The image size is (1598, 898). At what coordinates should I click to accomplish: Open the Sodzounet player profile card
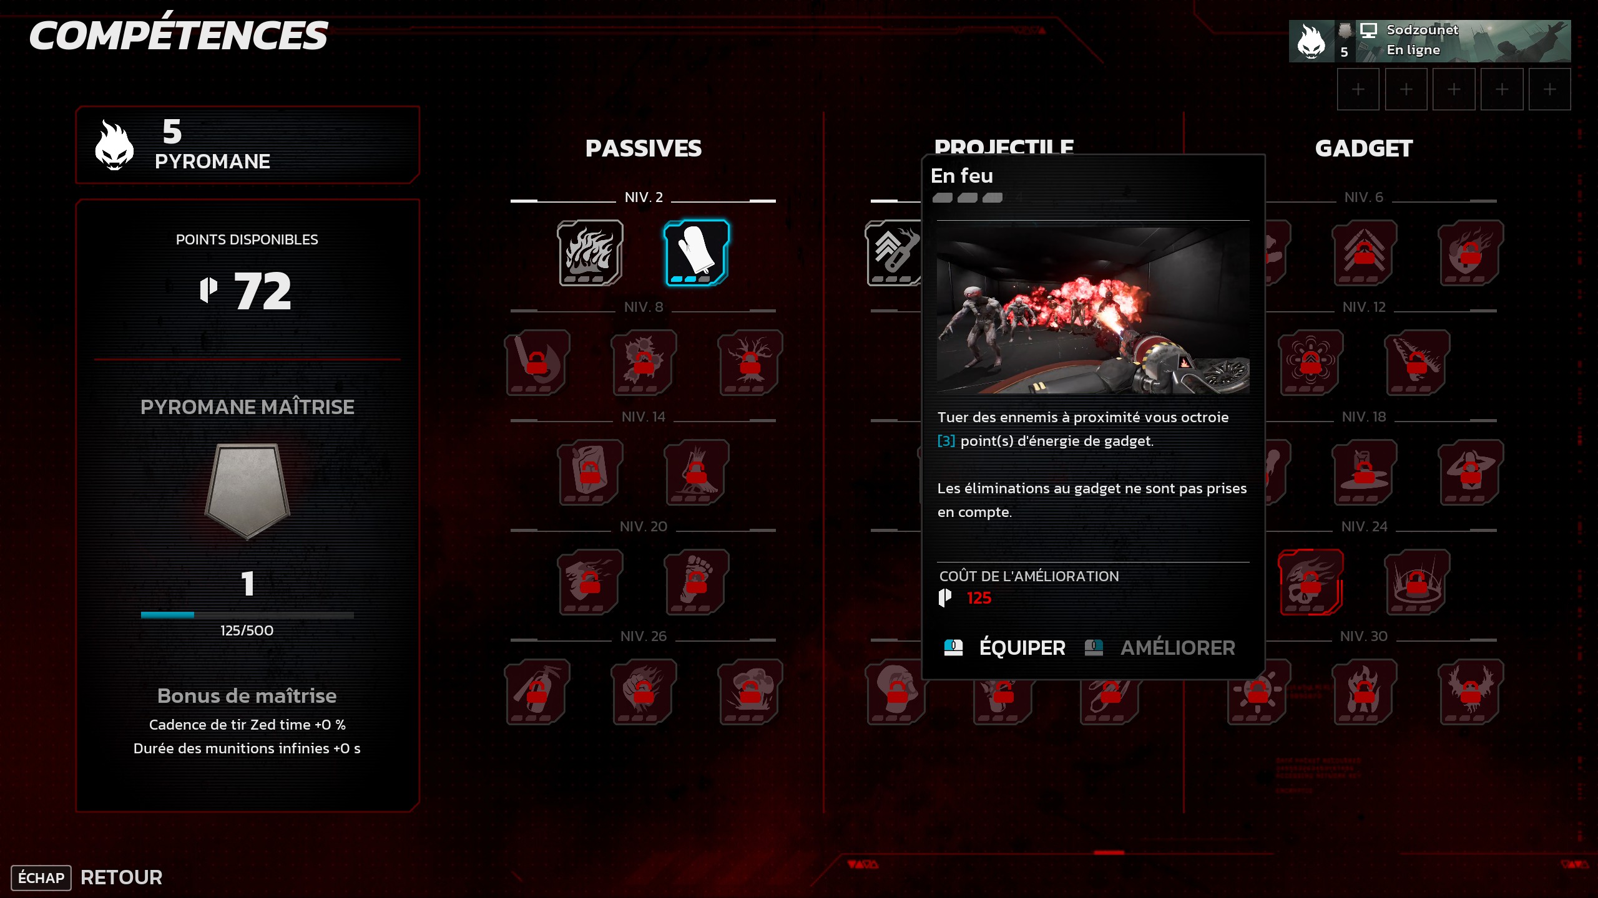1429,41
